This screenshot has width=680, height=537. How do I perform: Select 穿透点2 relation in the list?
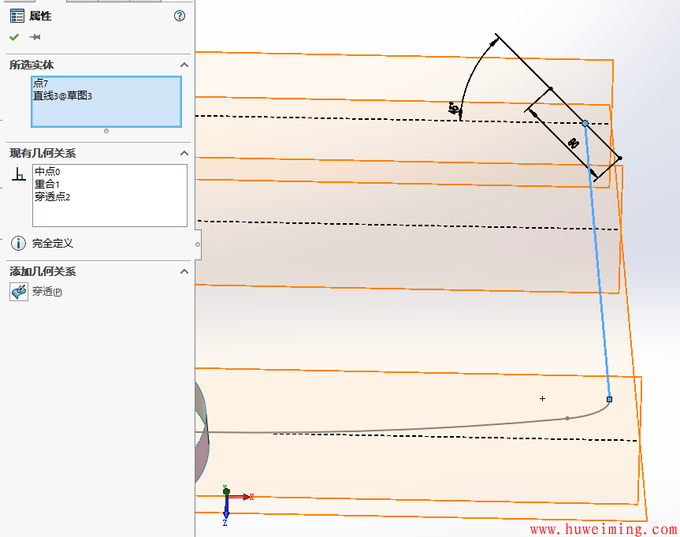click(52, 197)
